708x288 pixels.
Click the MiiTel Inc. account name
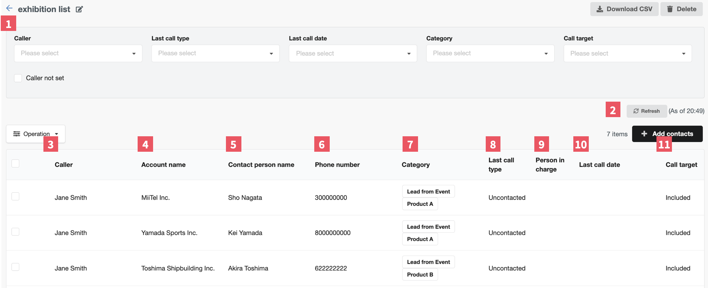(x=155, y=197)
